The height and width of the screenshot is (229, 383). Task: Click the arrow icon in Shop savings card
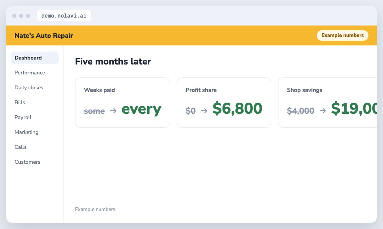click(x=323, y=111)
